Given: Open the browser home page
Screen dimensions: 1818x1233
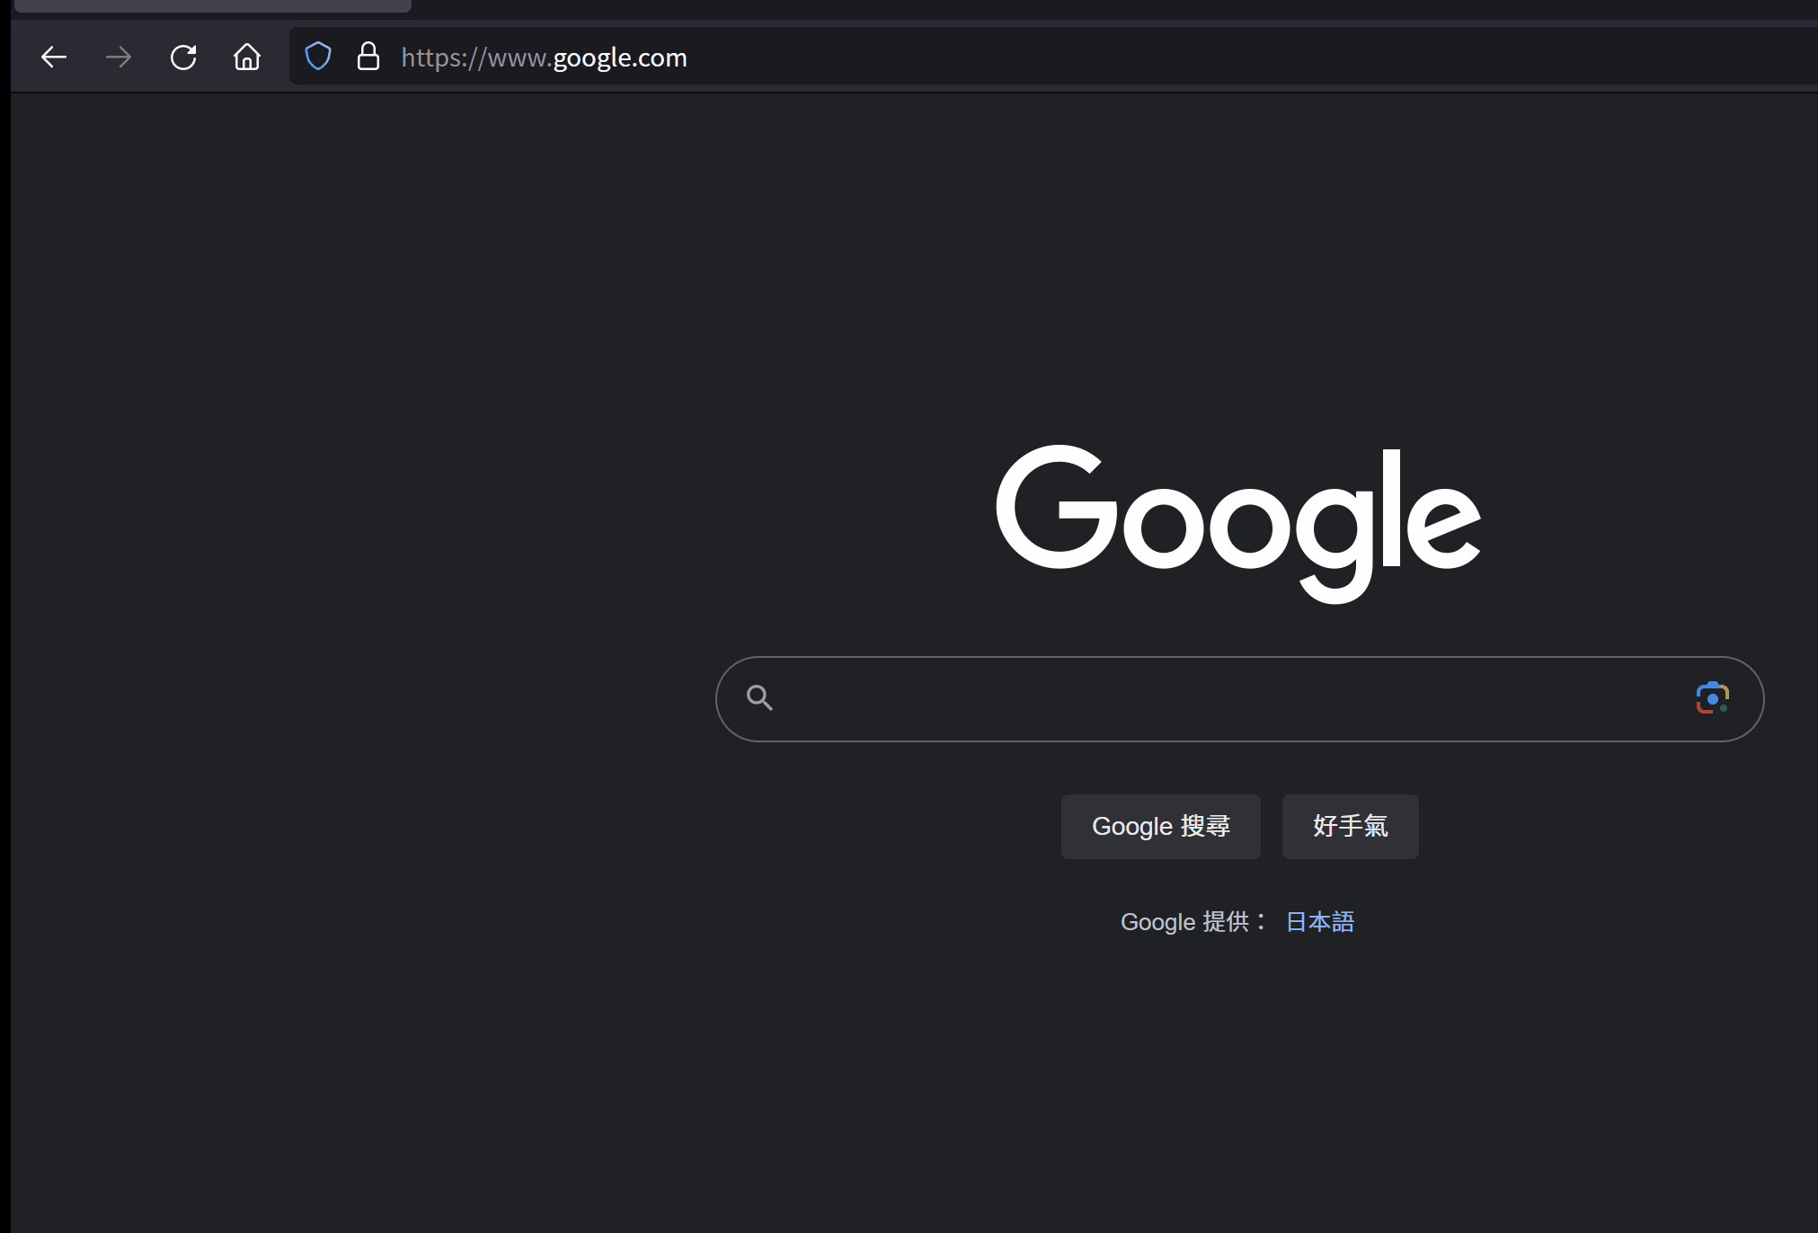Looking at the screenshot, I should click(x=246, y=57).
